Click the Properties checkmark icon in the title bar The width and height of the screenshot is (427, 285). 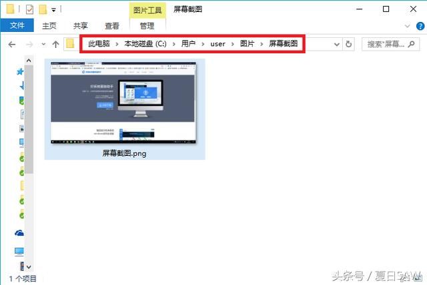tap(29, 9)
